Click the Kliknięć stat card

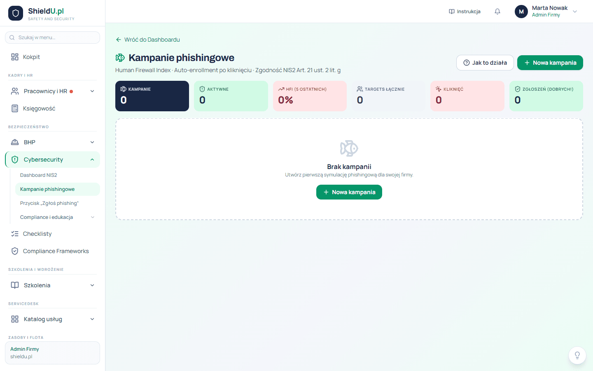(x=467, y=96)
